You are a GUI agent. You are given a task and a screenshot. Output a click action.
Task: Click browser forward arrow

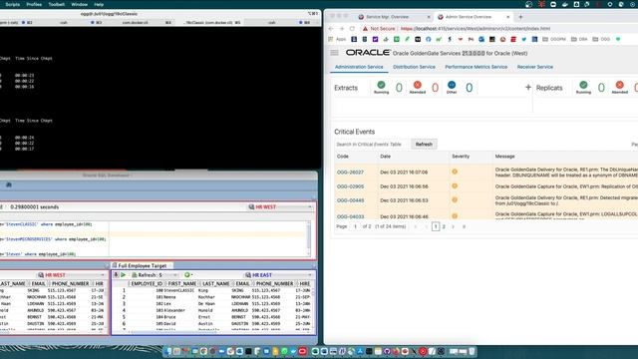coord(341,29)
